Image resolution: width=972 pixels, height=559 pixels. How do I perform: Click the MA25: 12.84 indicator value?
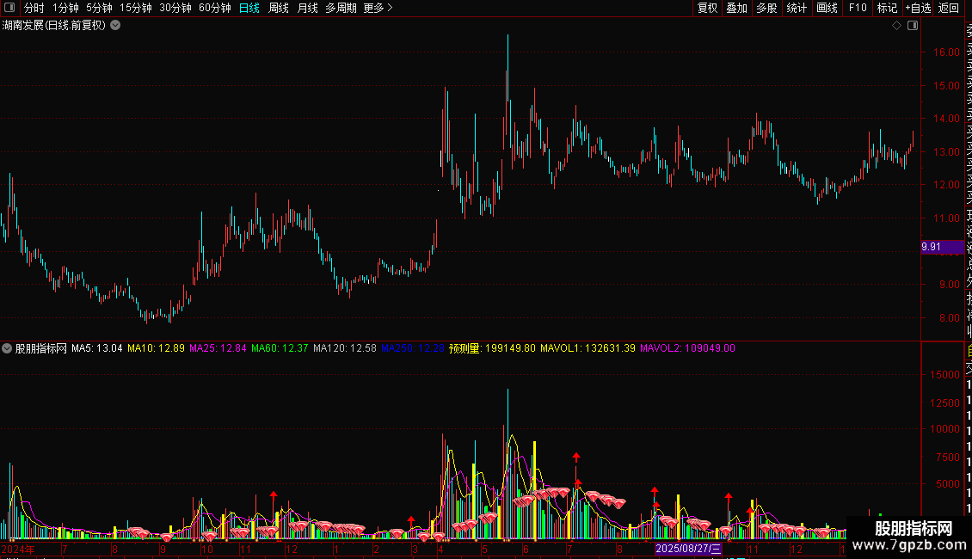[218, 348]
